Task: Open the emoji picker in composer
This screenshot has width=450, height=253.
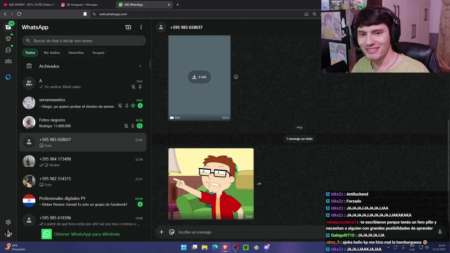Action: point(172,232)
